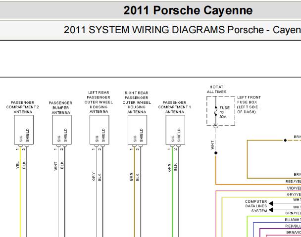Select the 'FUSE 16 30A' text
This screenshot has width=301, height=237.
(x=224, y=112)
